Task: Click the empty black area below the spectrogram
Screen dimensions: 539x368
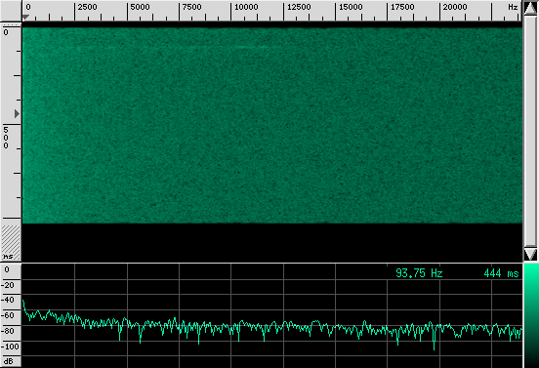Action: click(272, 243)
